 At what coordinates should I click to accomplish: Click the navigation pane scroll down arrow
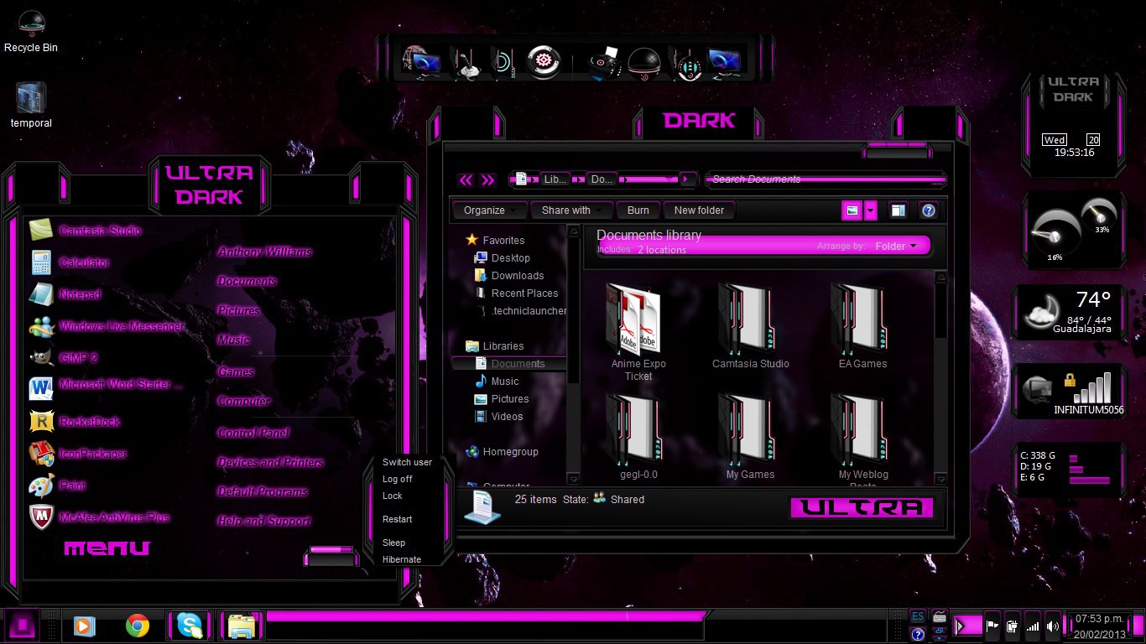click(x=574, y=479)
